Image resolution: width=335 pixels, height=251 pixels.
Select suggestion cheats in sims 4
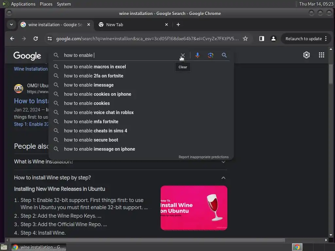point(141,131)
